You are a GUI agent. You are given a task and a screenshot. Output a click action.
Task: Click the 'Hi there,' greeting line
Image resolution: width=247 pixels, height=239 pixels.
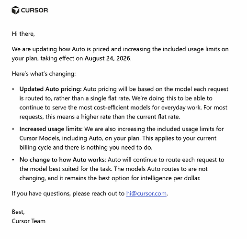point(23,34)
